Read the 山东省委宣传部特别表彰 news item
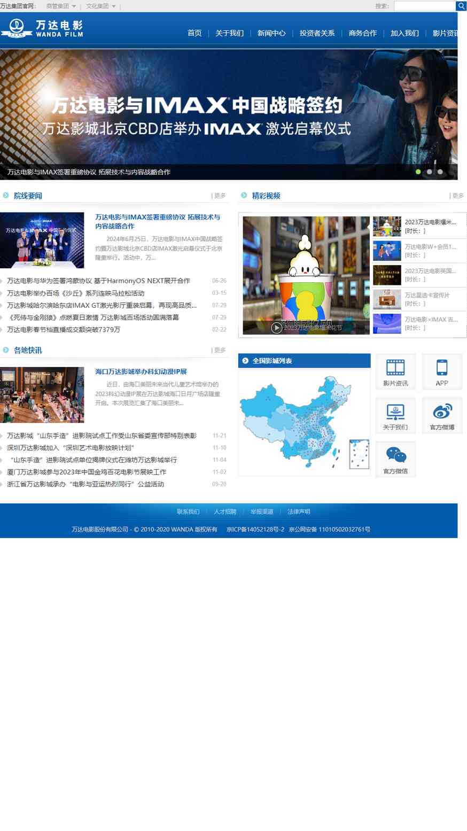Viewport: 467px width, 831px height. (x=102, y=436)
